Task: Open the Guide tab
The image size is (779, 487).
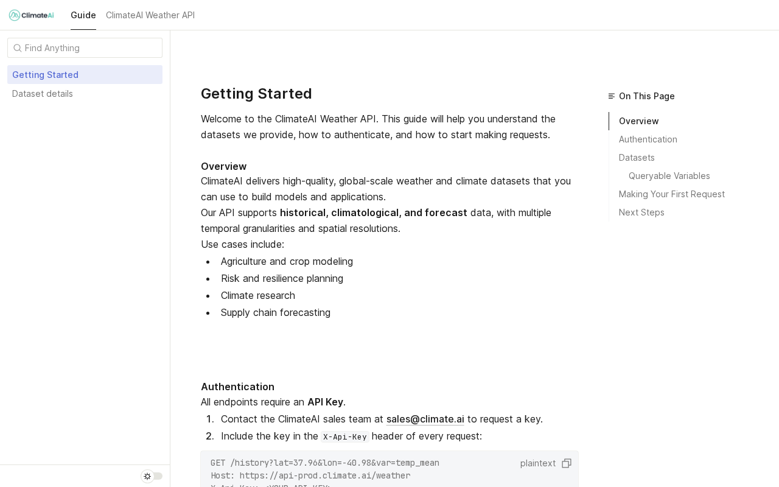Action: click(x=83, y=15)
